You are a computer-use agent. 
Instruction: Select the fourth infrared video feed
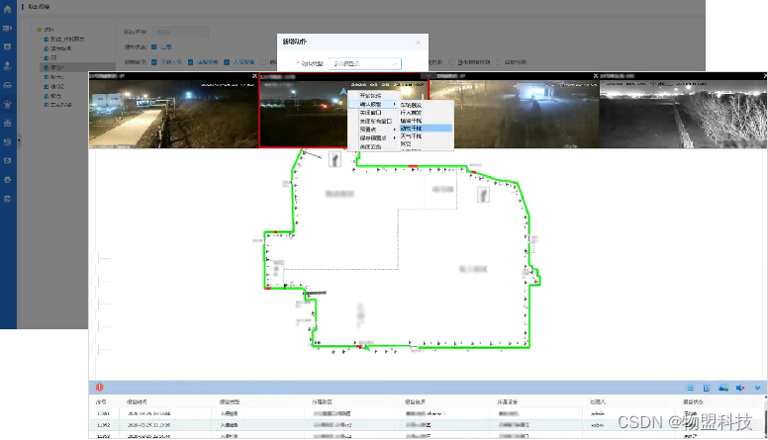pyautogui.click(x=683, y=114)
